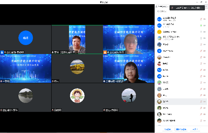Toggle the green active microphone of second participant
208x133 pixels.
201,25
